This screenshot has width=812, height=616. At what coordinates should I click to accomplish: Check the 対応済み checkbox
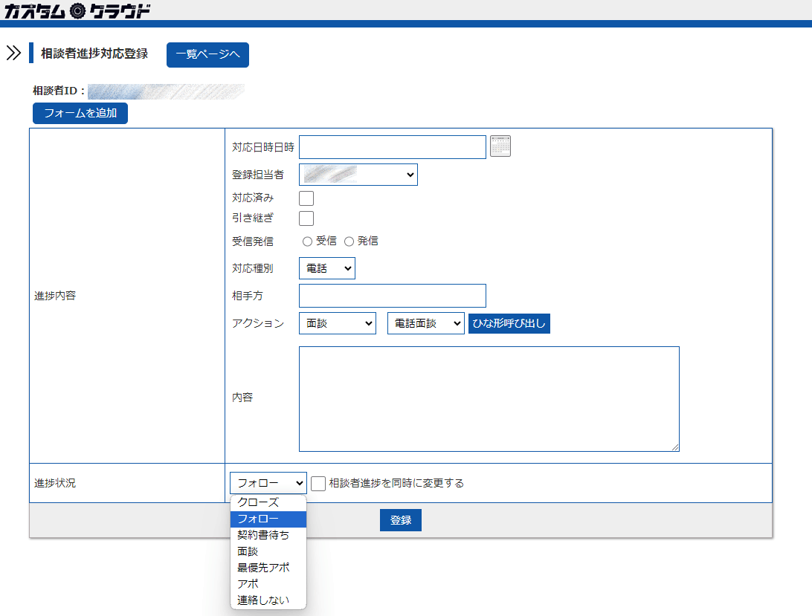306,198
